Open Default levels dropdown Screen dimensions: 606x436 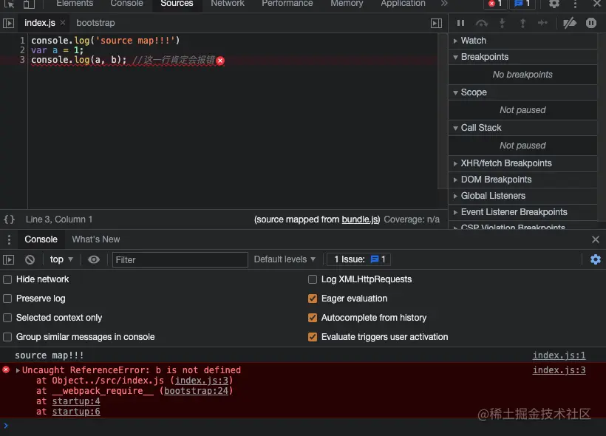pyautogui.click(x=285, y=259)
